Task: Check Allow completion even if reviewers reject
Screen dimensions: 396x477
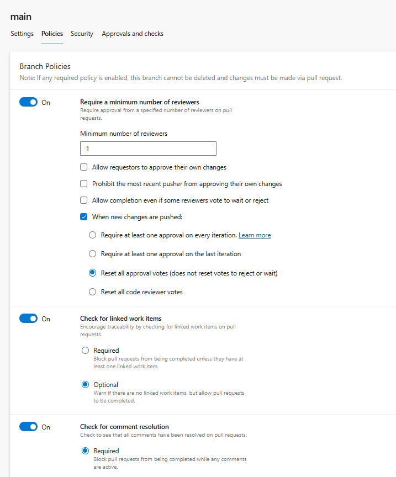Action: pyautogui.click(x=84, y=200)
